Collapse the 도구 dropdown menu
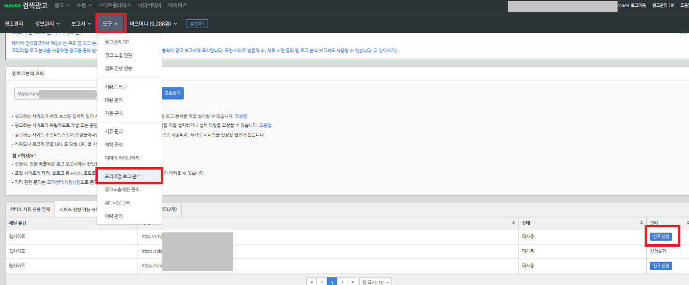 (110, 23)
